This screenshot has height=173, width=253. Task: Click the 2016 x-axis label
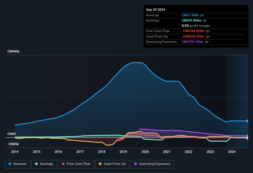point(58,152)
